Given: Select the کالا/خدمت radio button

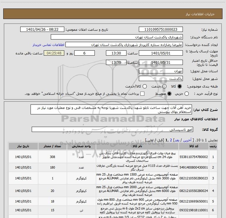Looking at the screenshot, I should [x=145, y=86].
